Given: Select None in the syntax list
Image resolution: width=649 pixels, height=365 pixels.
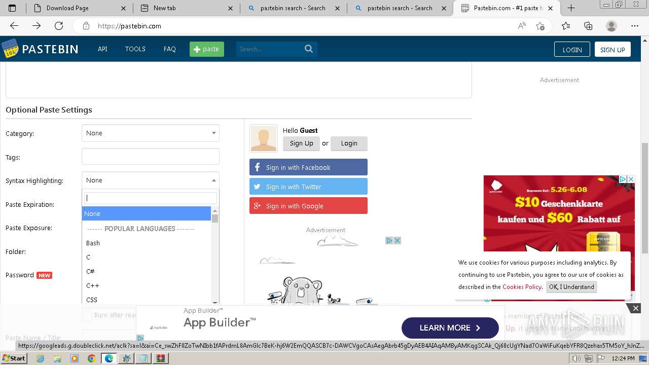Looking at the screenshot, I should click(146, 213).
